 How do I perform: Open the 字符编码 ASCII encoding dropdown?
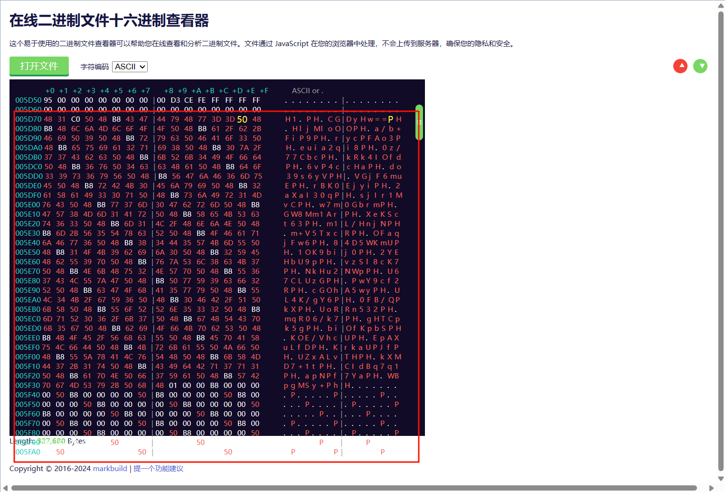pyautogui.click(x=129, y=67)
